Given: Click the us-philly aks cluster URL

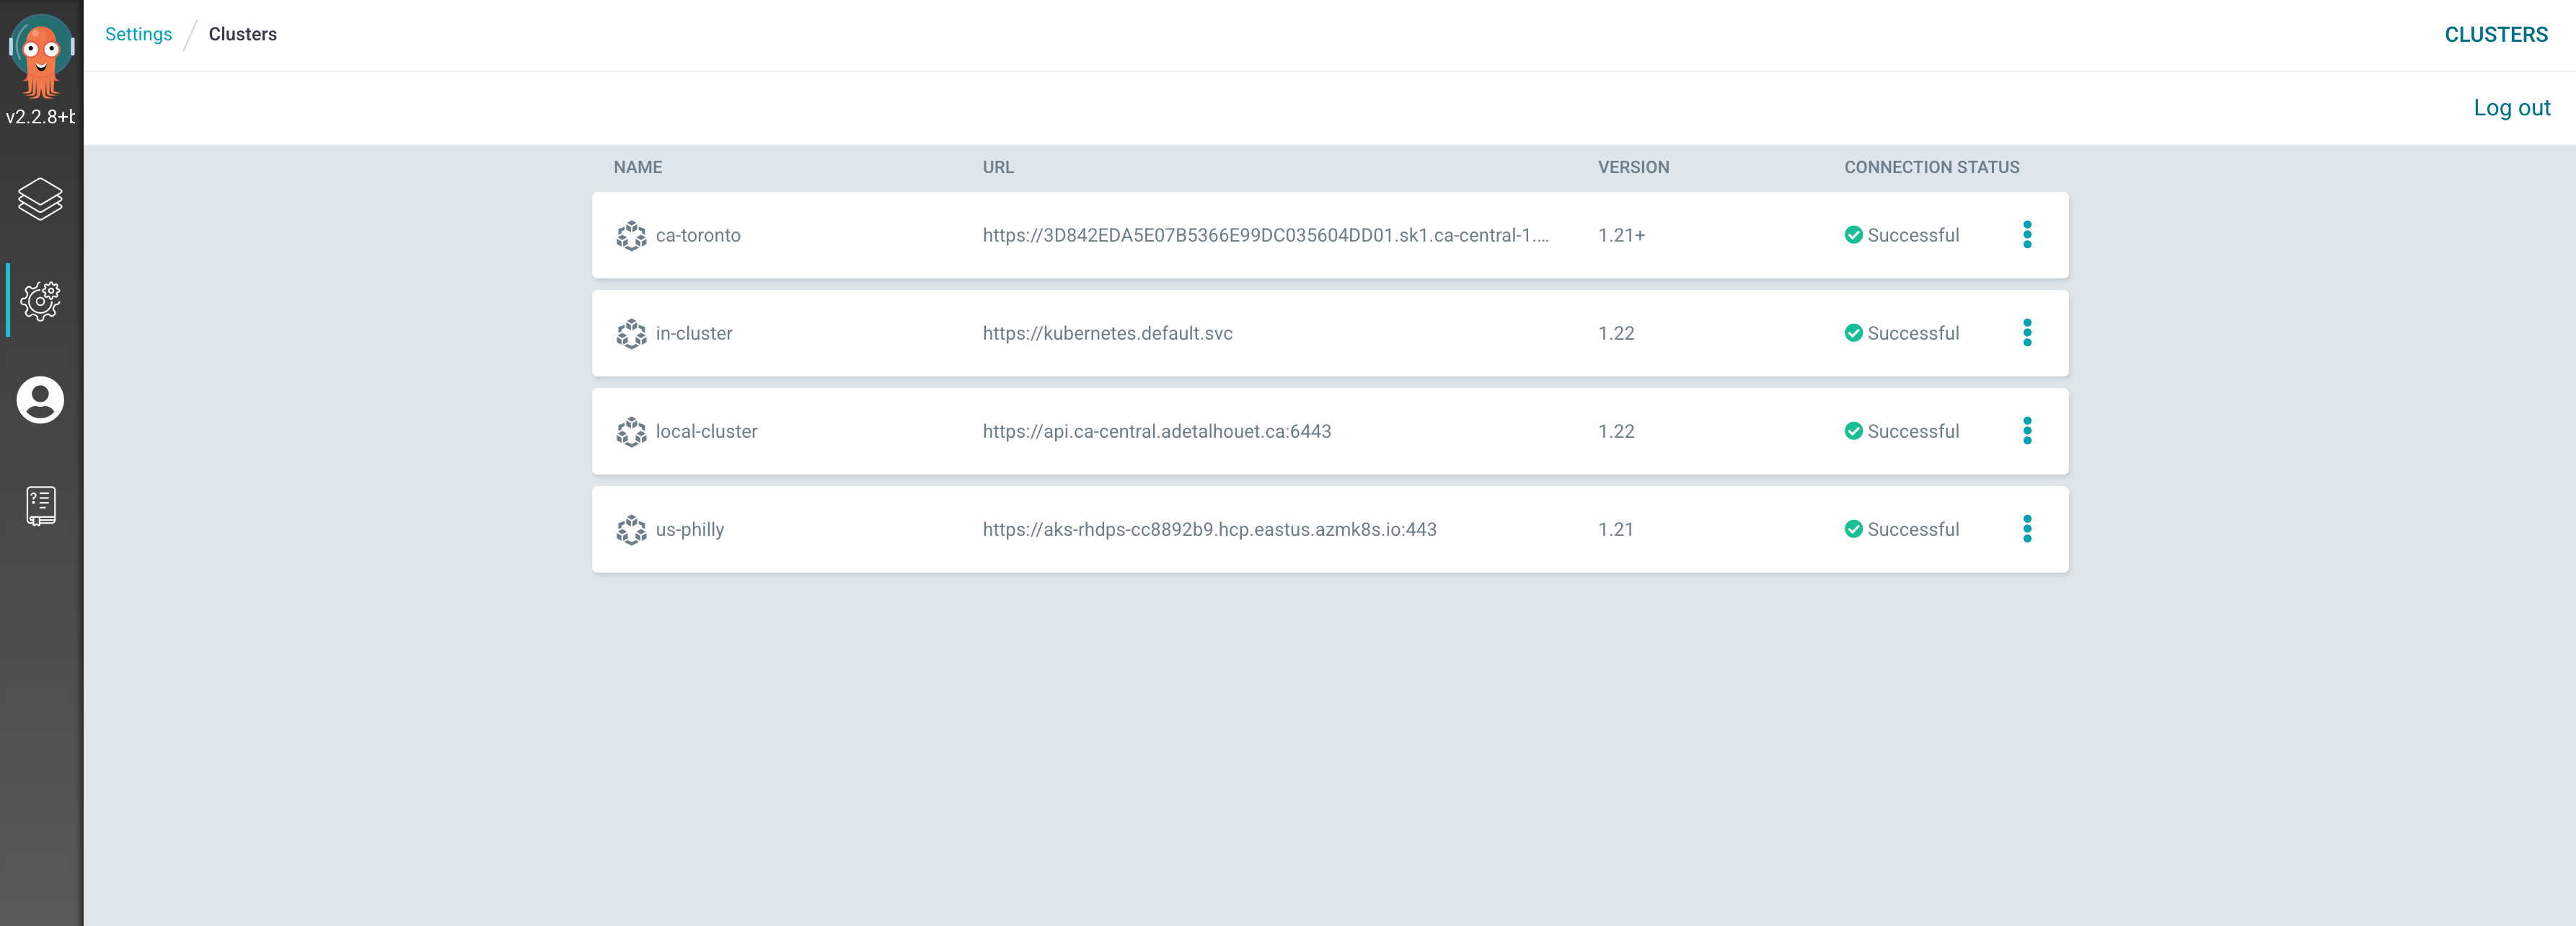Looking at the screenshot, I should click(1209, 530).
